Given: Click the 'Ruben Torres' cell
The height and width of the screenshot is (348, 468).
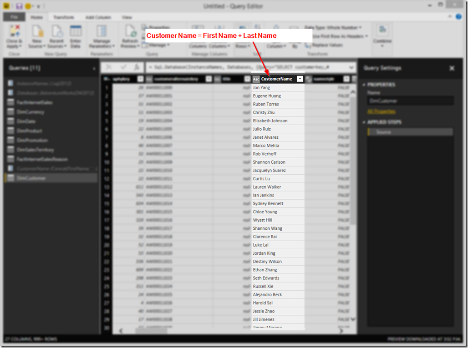Looking at the screenshot, I should click(x=278, y=104).
